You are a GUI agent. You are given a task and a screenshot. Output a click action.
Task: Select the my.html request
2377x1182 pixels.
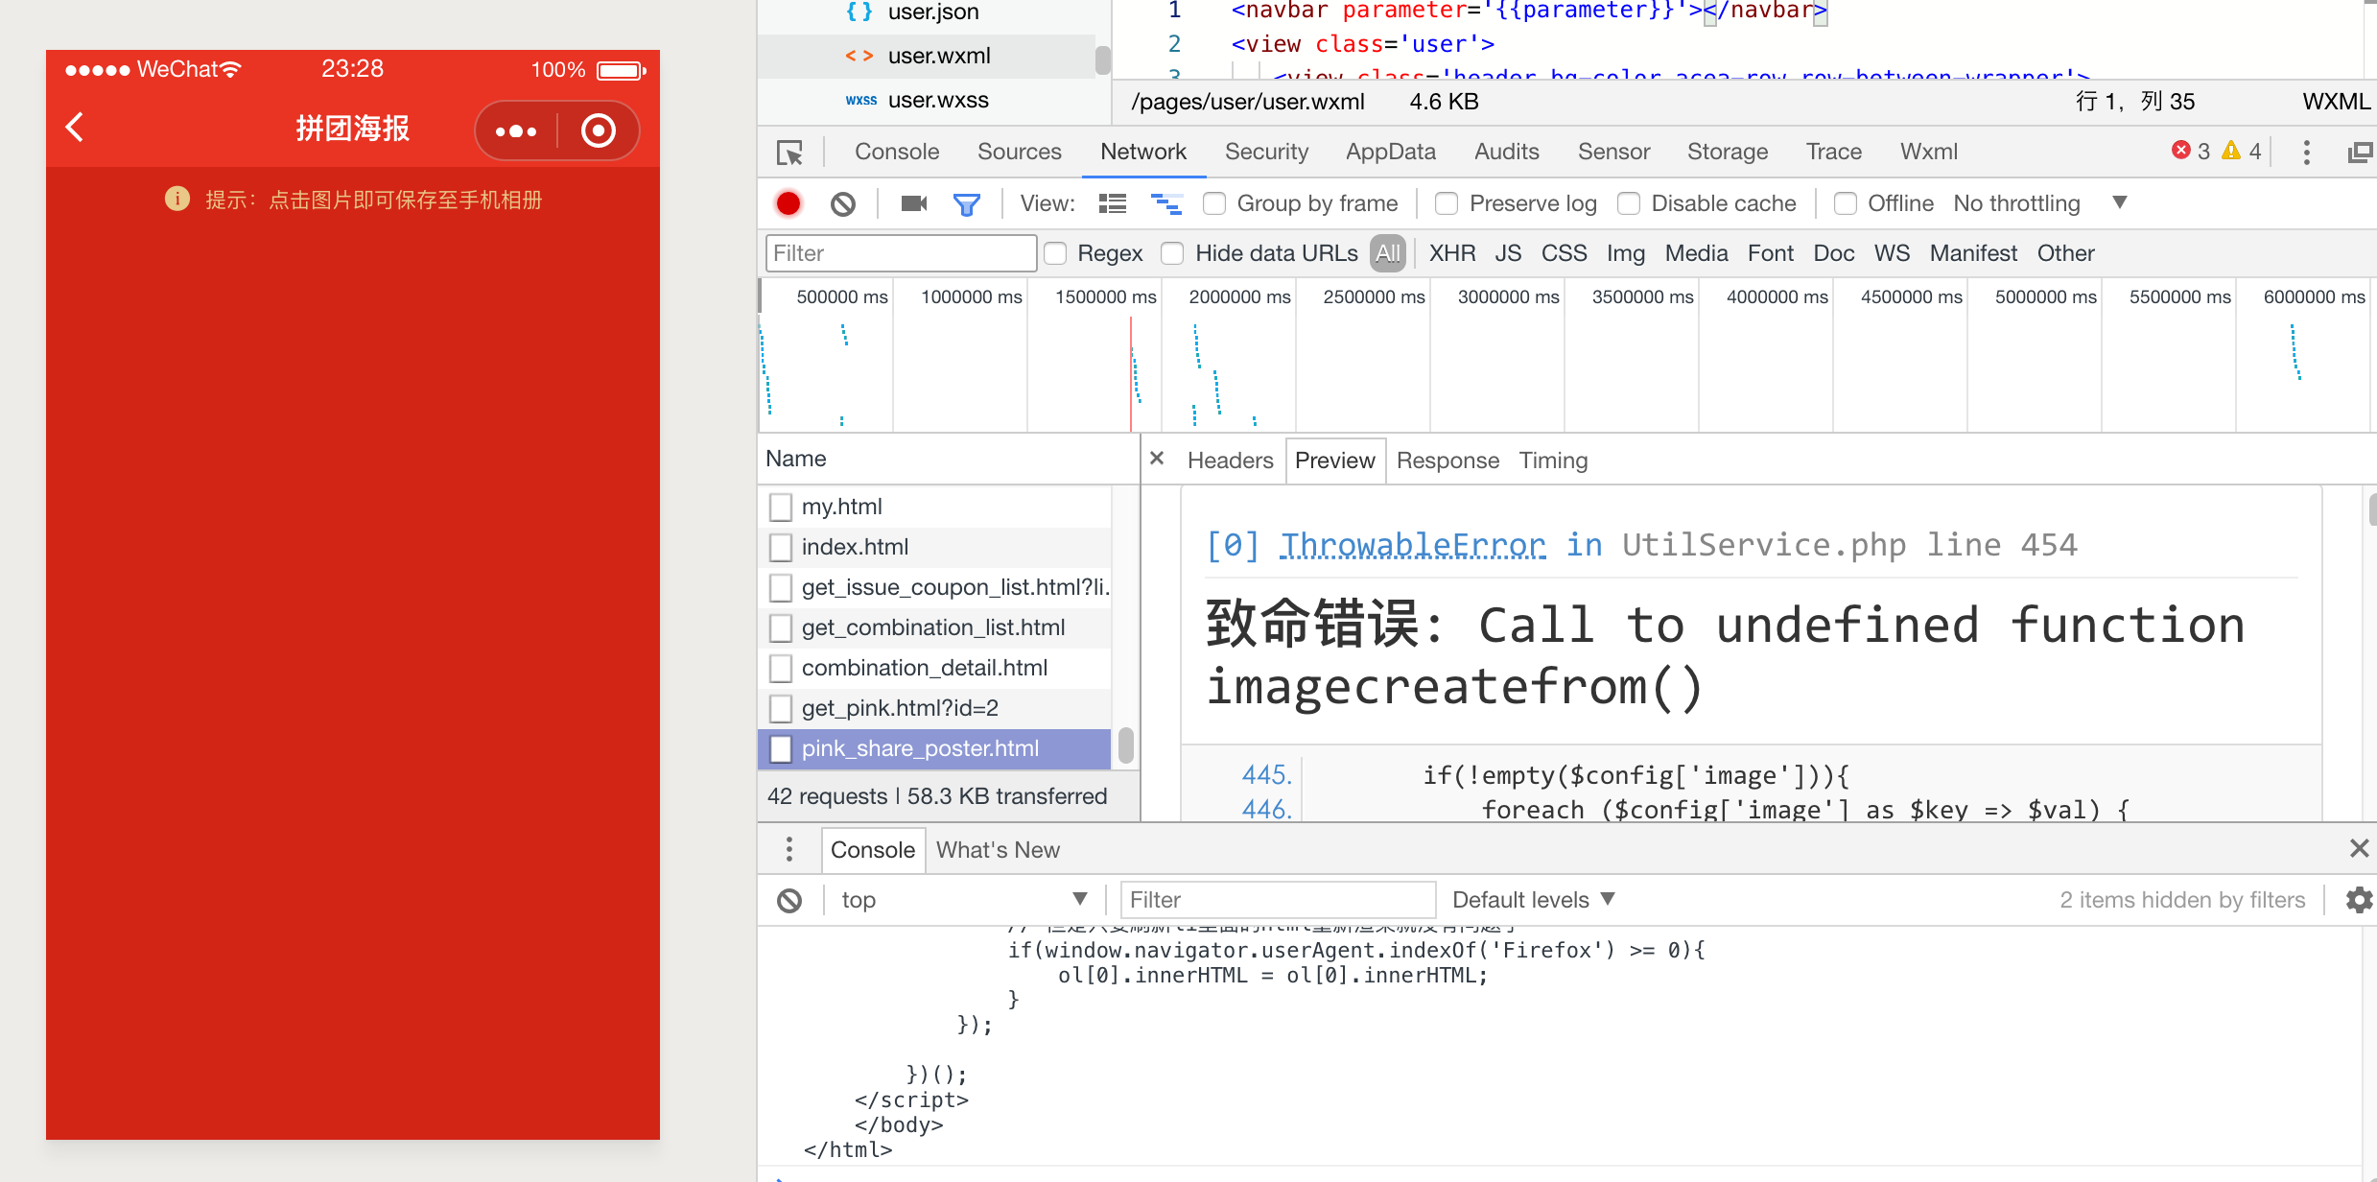coord(934,507)
